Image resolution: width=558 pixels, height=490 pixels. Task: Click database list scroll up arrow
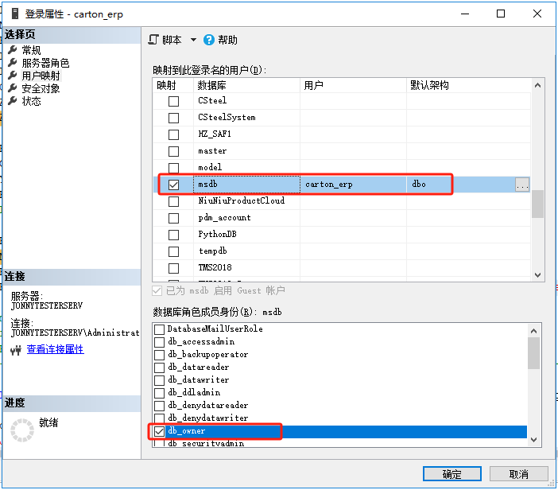(537, 85)
